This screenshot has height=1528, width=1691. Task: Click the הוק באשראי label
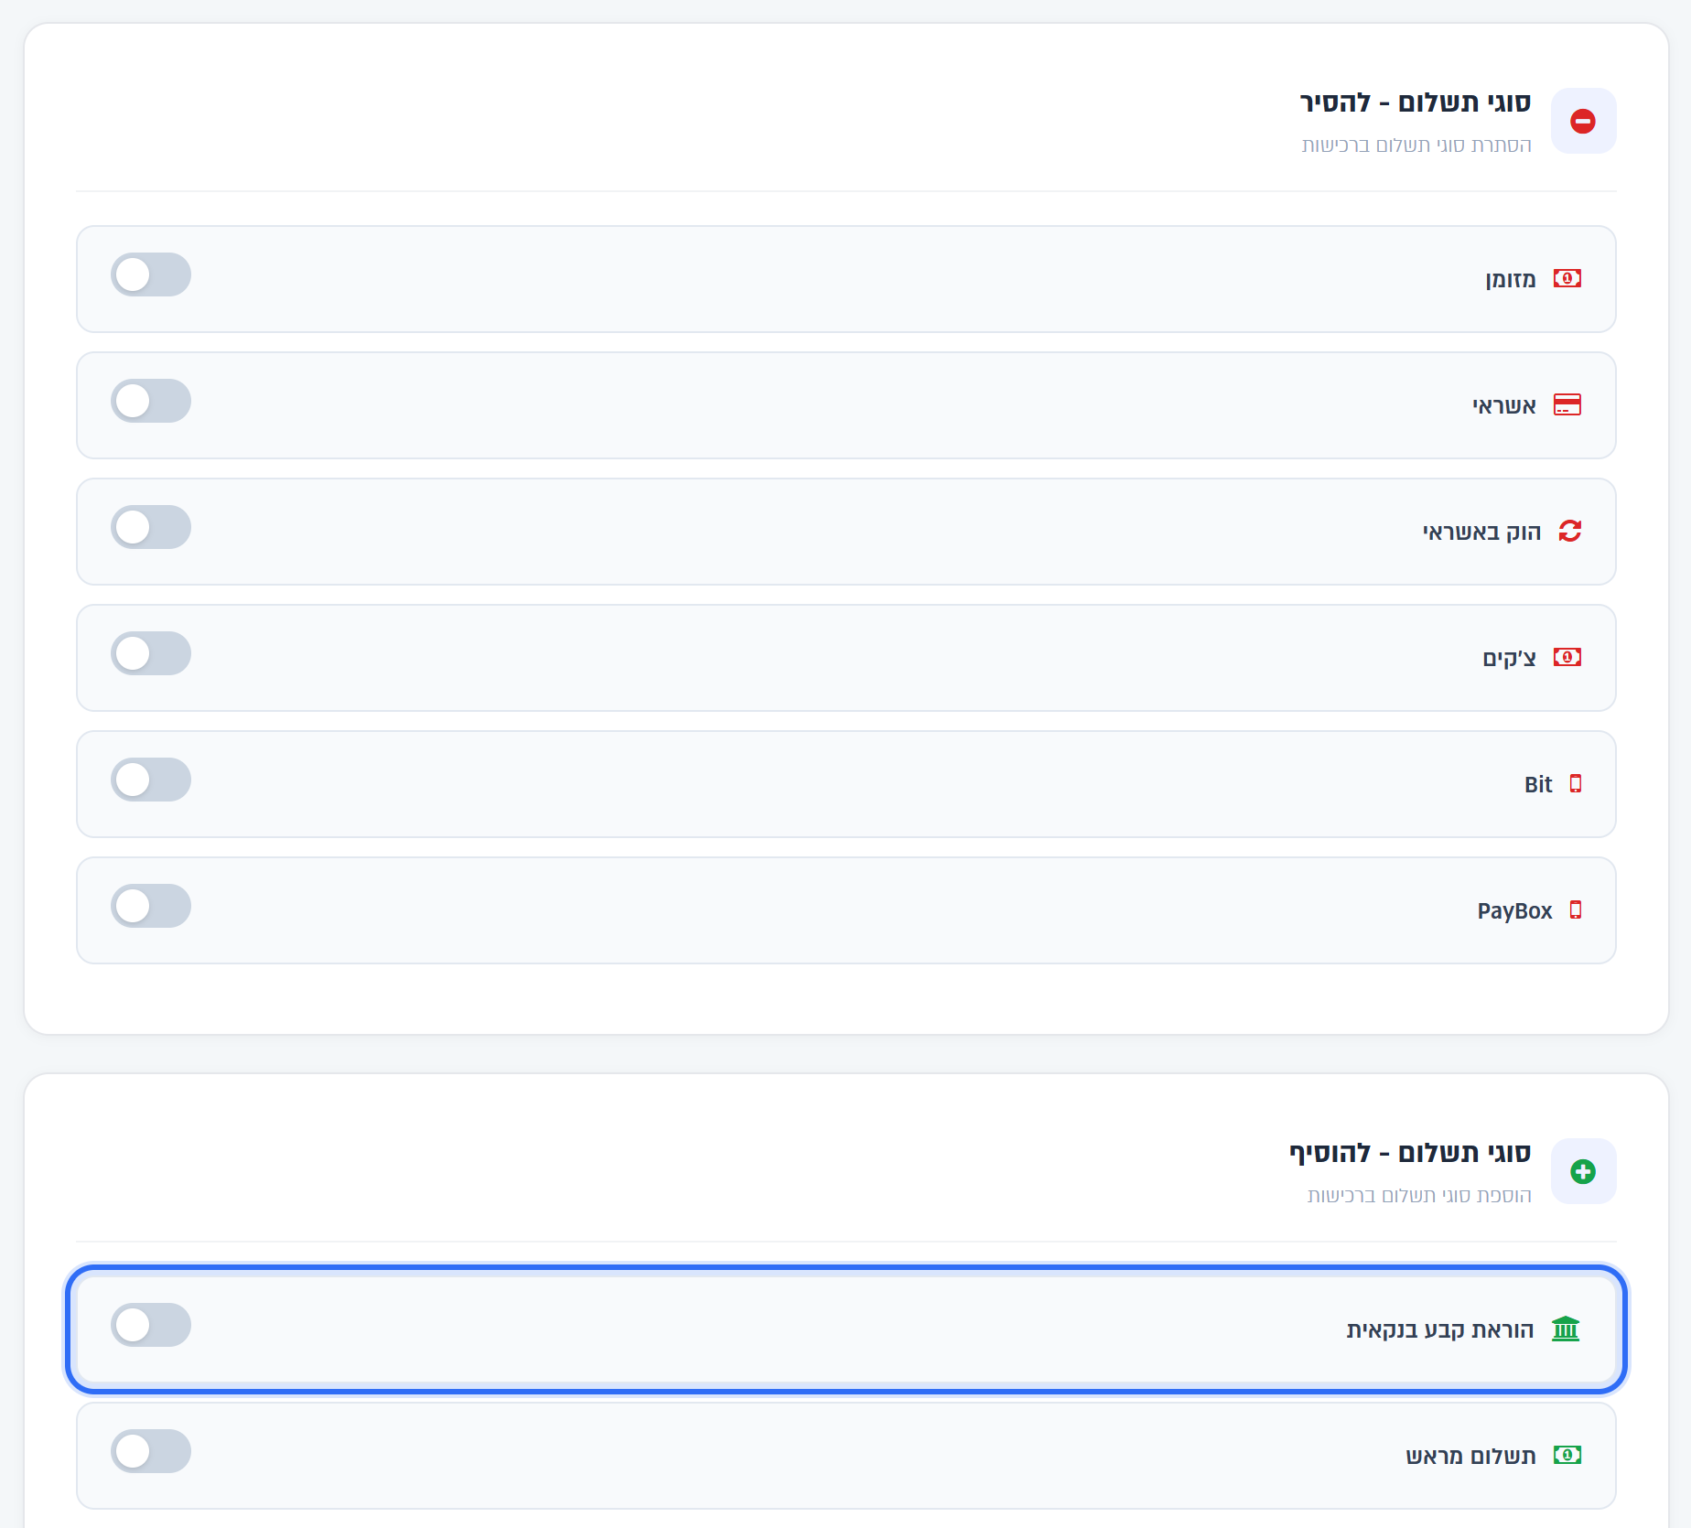1482,532
